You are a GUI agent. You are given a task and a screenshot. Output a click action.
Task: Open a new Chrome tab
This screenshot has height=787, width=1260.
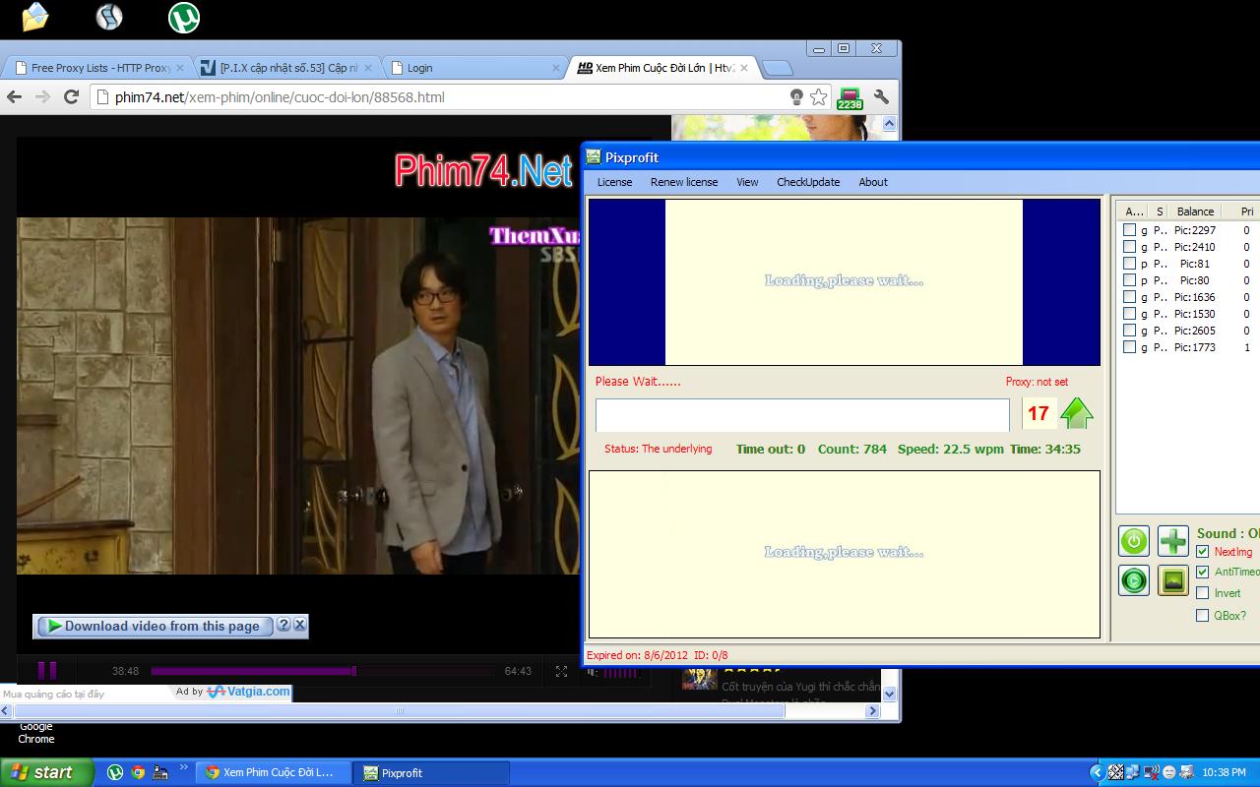pos(778,68)
